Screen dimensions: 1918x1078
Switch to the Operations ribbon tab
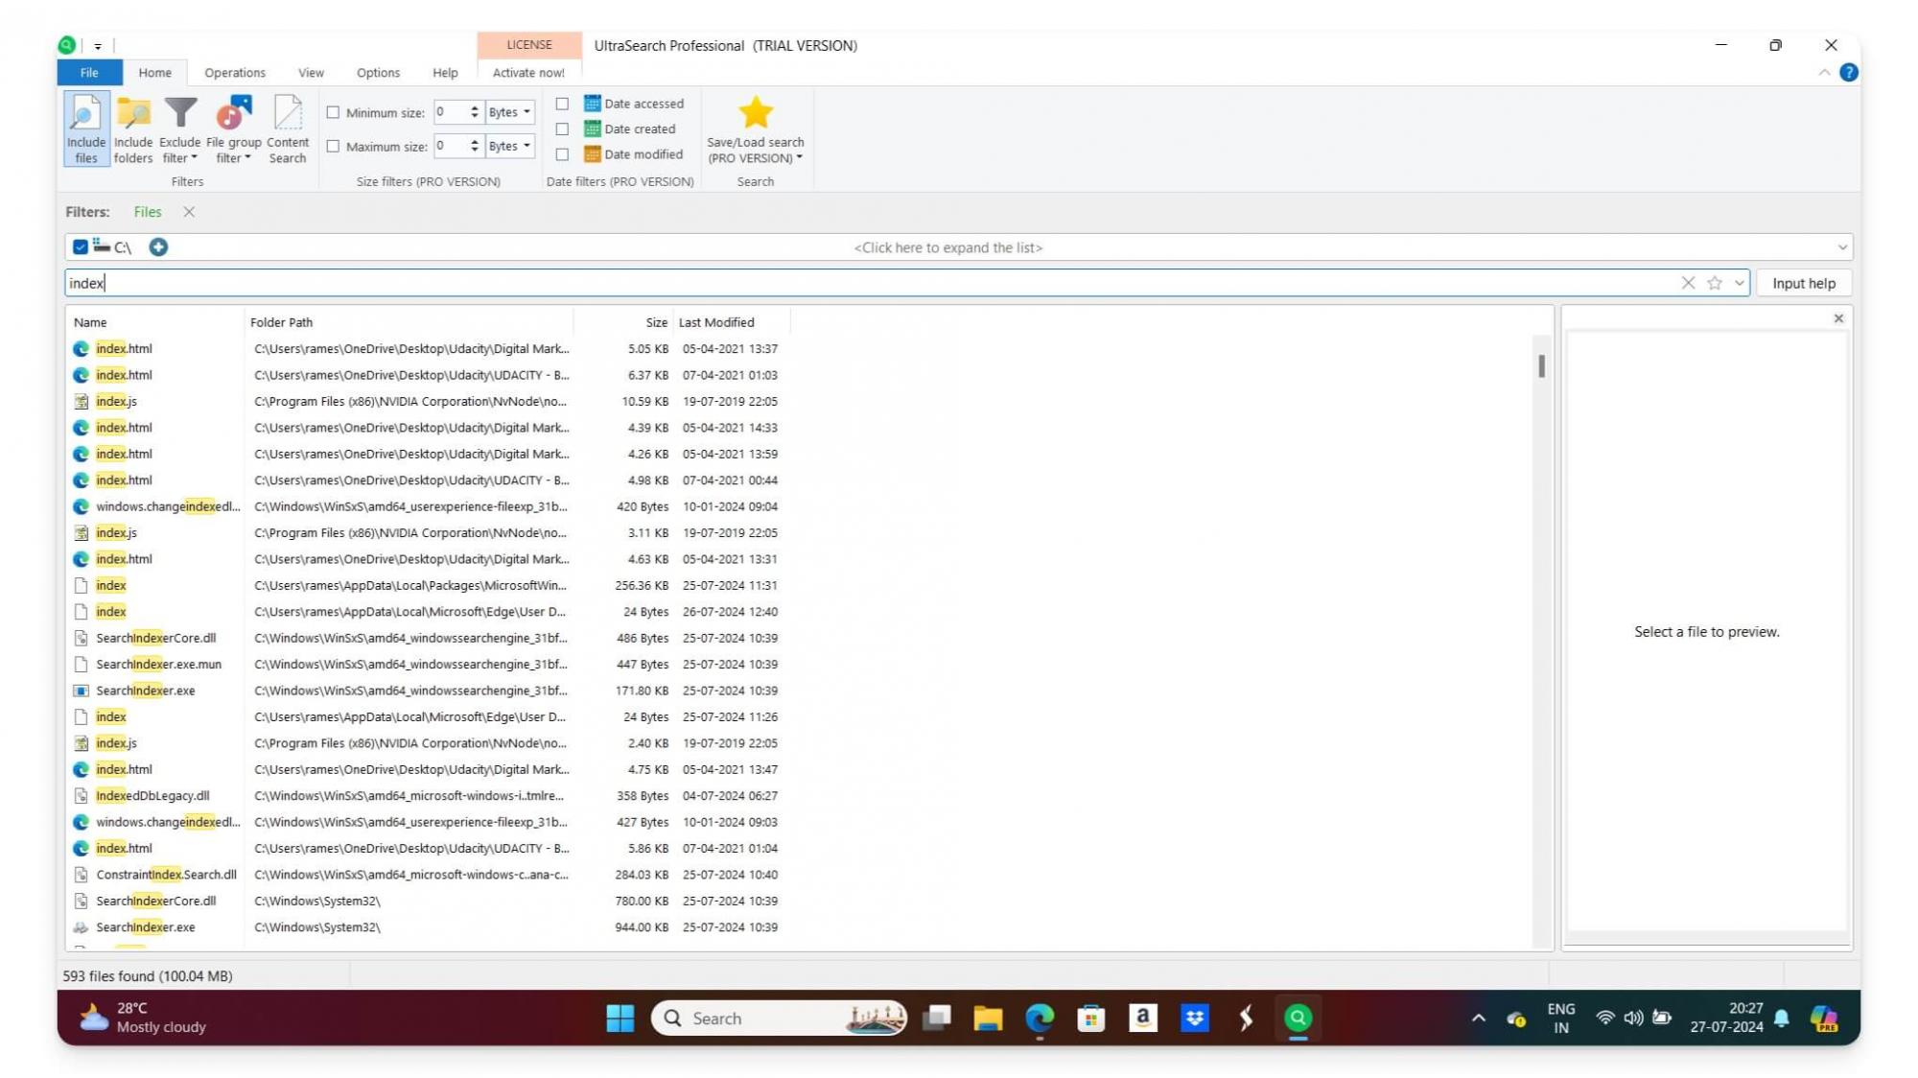(x=234, y=73)
